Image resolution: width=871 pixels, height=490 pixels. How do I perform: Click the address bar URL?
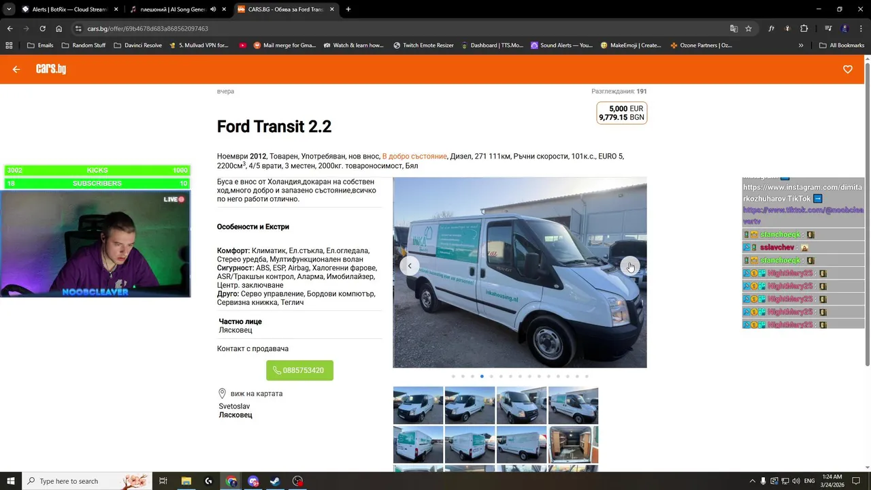(x=148, y=29)
